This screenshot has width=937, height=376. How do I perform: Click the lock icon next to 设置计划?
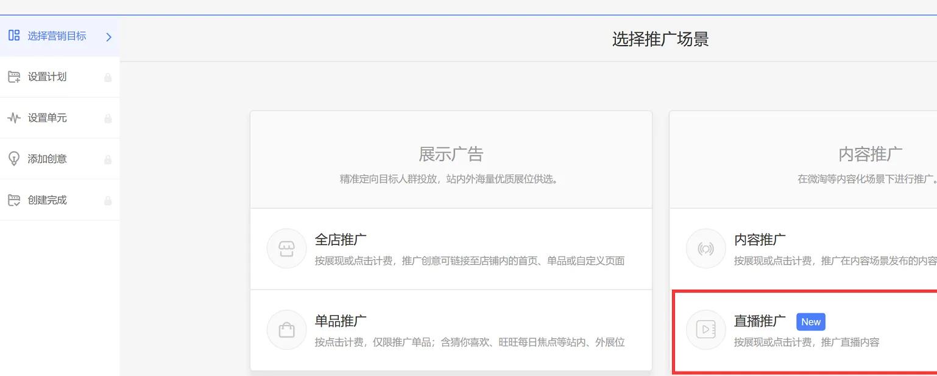(108, 77)
